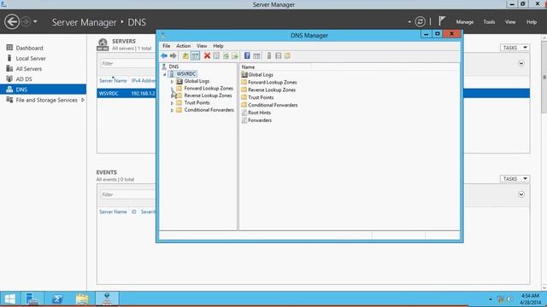The width and height of the screenshot is (547, 307).
Task: Click the Up One Level folder icon
Action: [x=185, y=55]
